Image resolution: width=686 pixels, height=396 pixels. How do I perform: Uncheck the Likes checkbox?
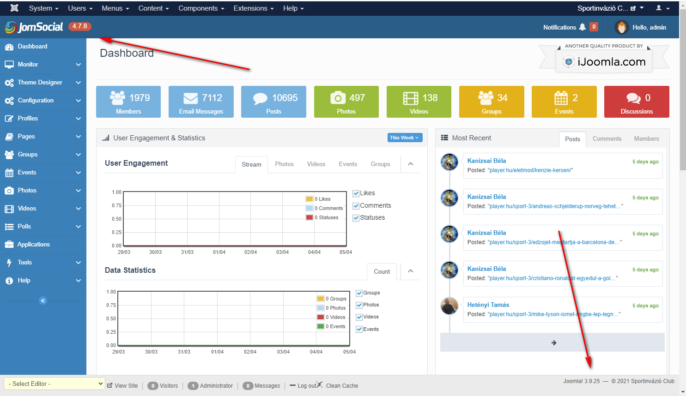[x=356, y=193]
